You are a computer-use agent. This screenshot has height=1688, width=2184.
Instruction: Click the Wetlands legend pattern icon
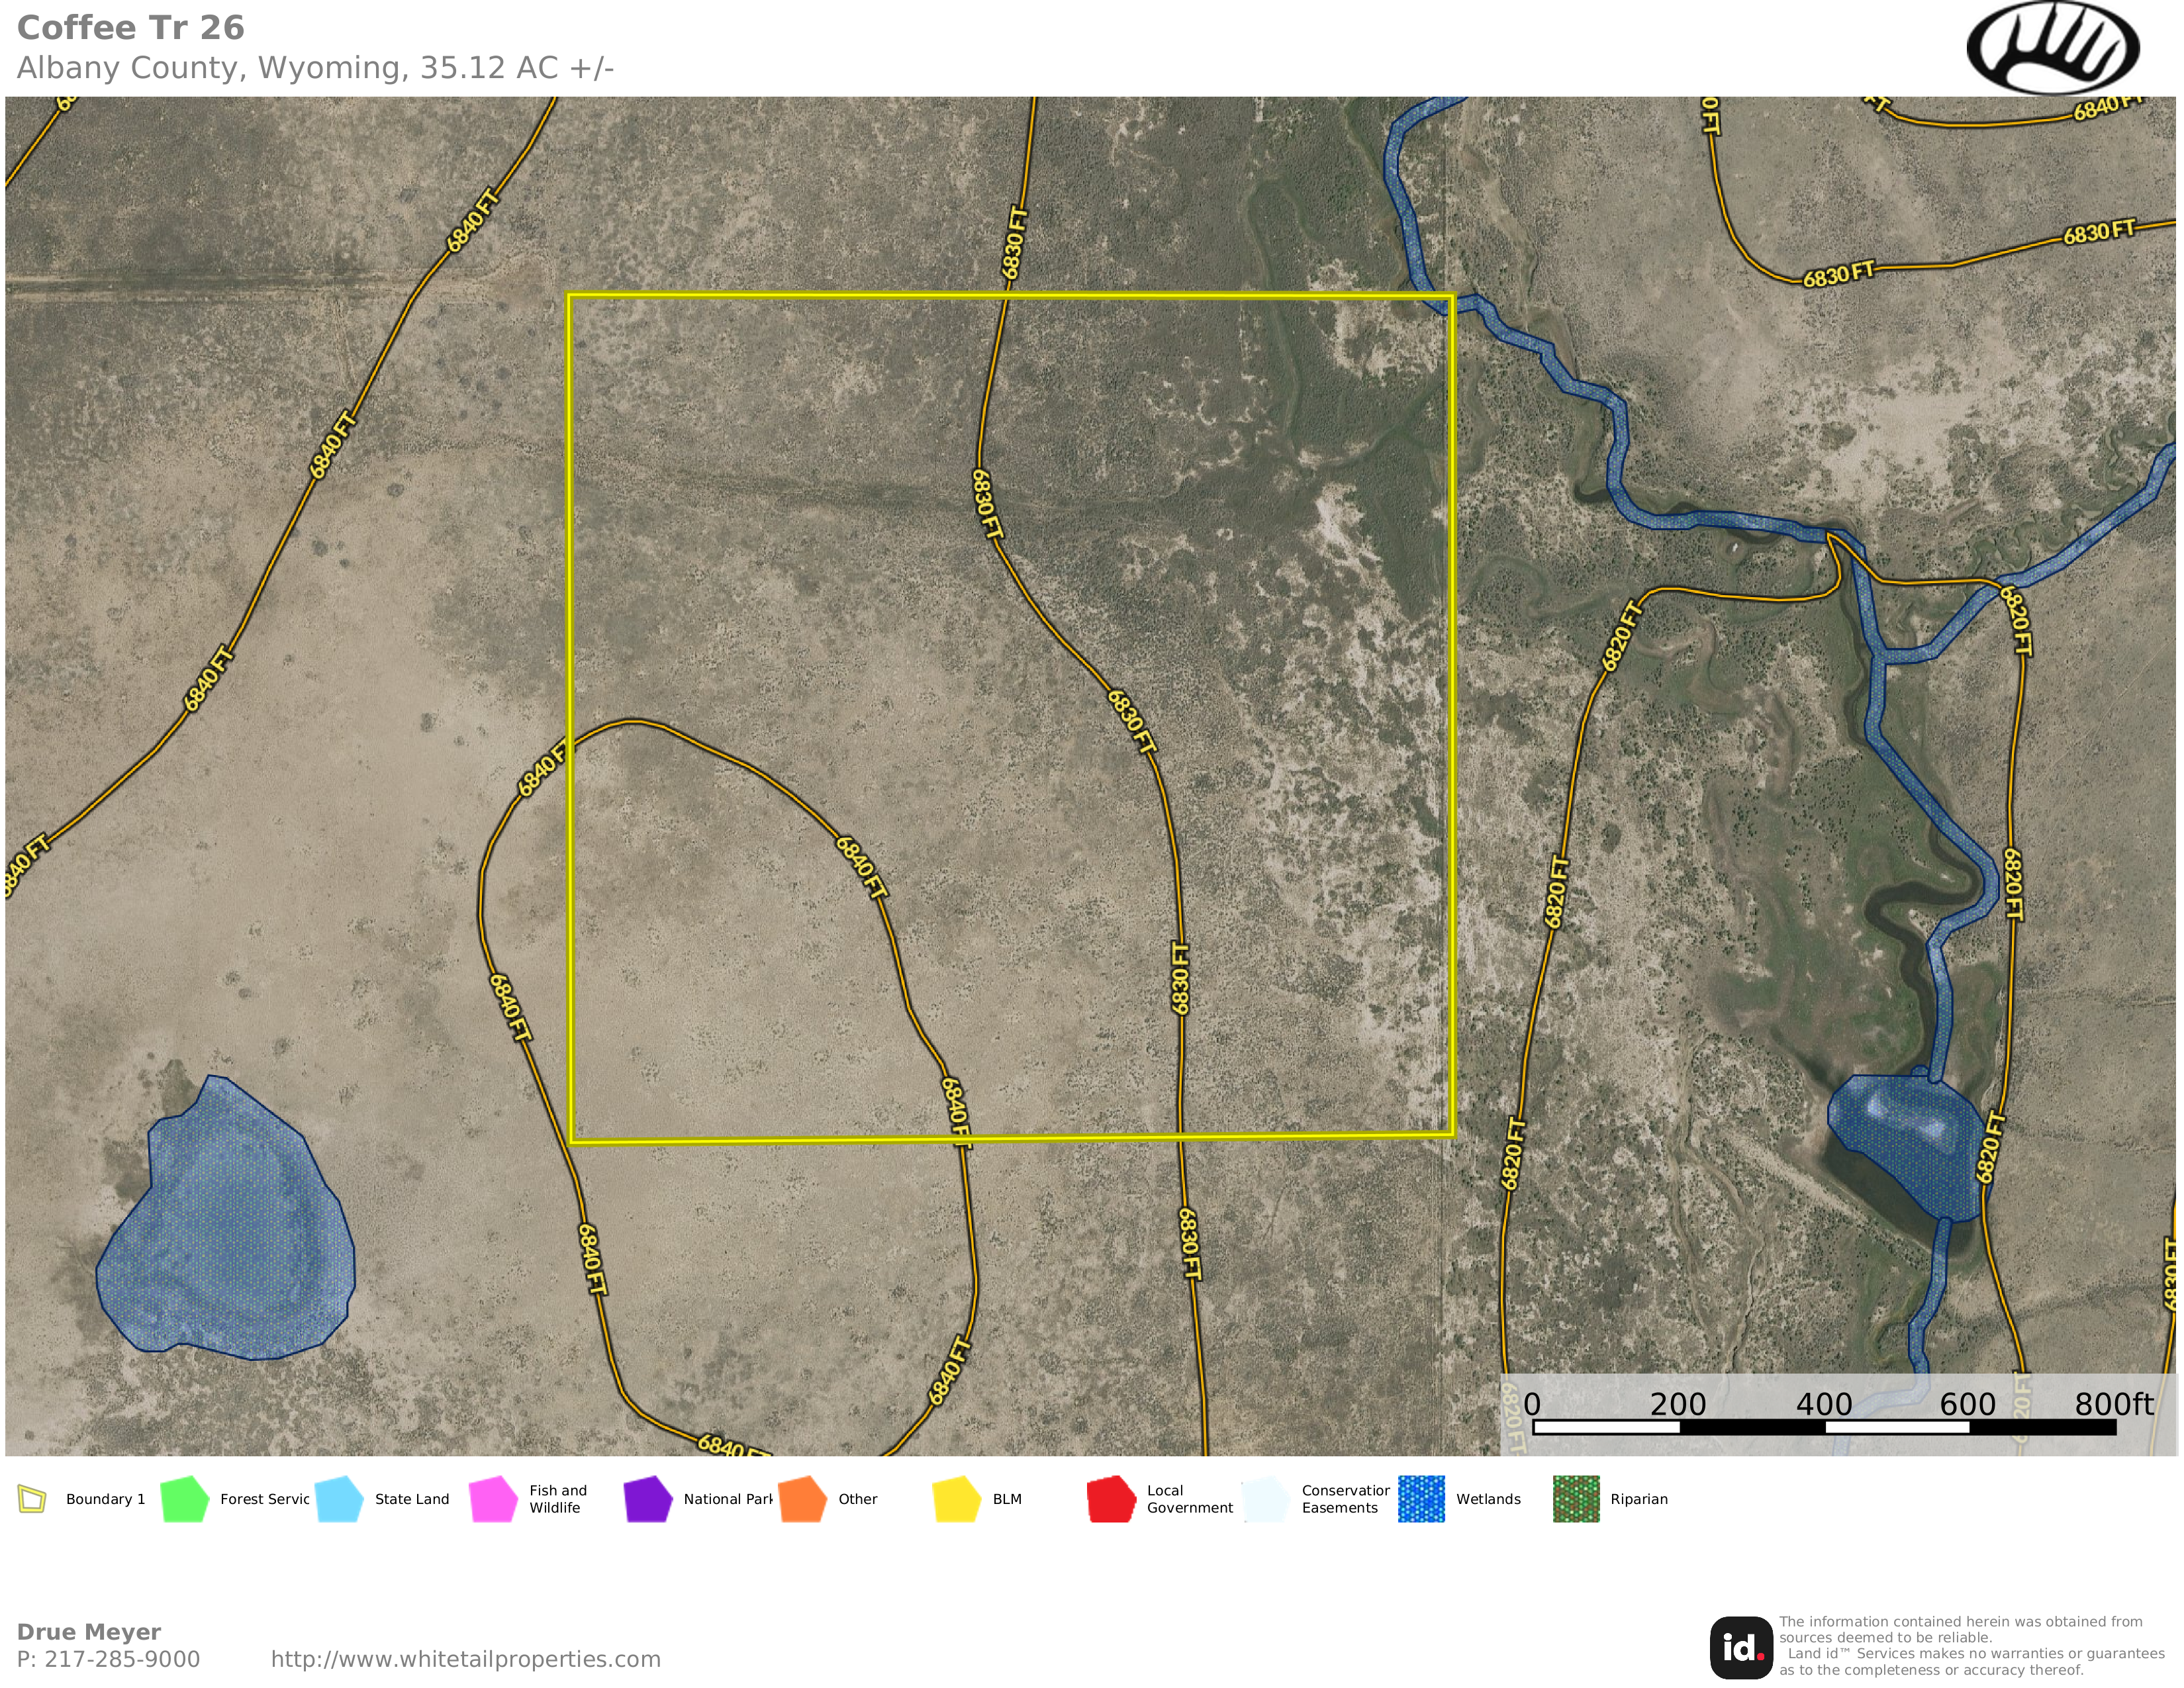(1420, 1499)
